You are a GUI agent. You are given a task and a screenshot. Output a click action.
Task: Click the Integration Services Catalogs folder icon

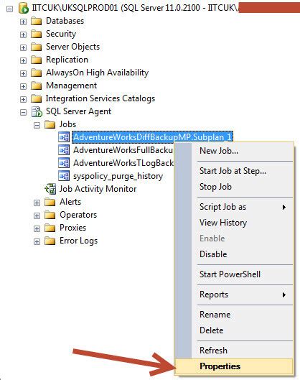point(37,98)
